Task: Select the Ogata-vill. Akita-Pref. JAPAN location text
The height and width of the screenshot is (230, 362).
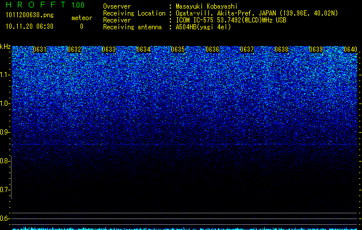Action: tap(257, 13)
